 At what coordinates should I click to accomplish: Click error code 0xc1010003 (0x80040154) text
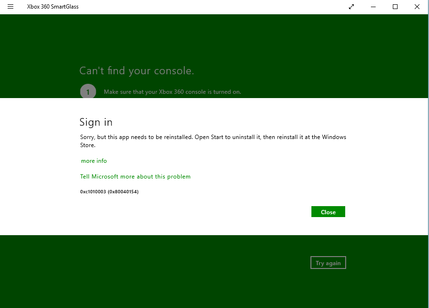109,192
